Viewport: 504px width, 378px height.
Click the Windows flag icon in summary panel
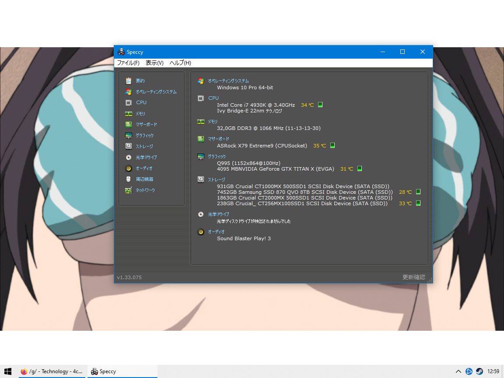click(x=201, y=80)
